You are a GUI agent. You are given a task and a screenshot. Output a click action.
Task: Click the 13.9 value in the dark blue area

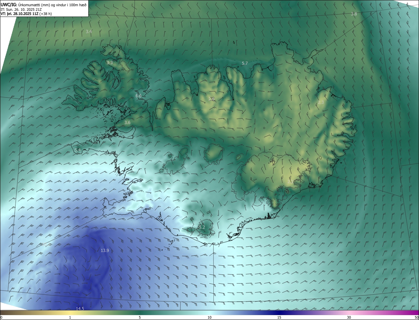pyautogui.click(x=105, y=250)
